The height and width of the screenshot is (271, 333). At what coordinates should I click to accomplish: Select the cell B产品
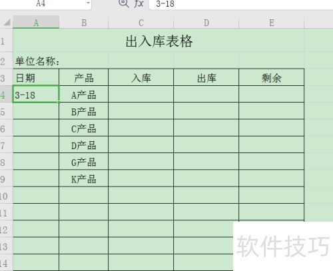pyautogui.click(x=84, y=111)
